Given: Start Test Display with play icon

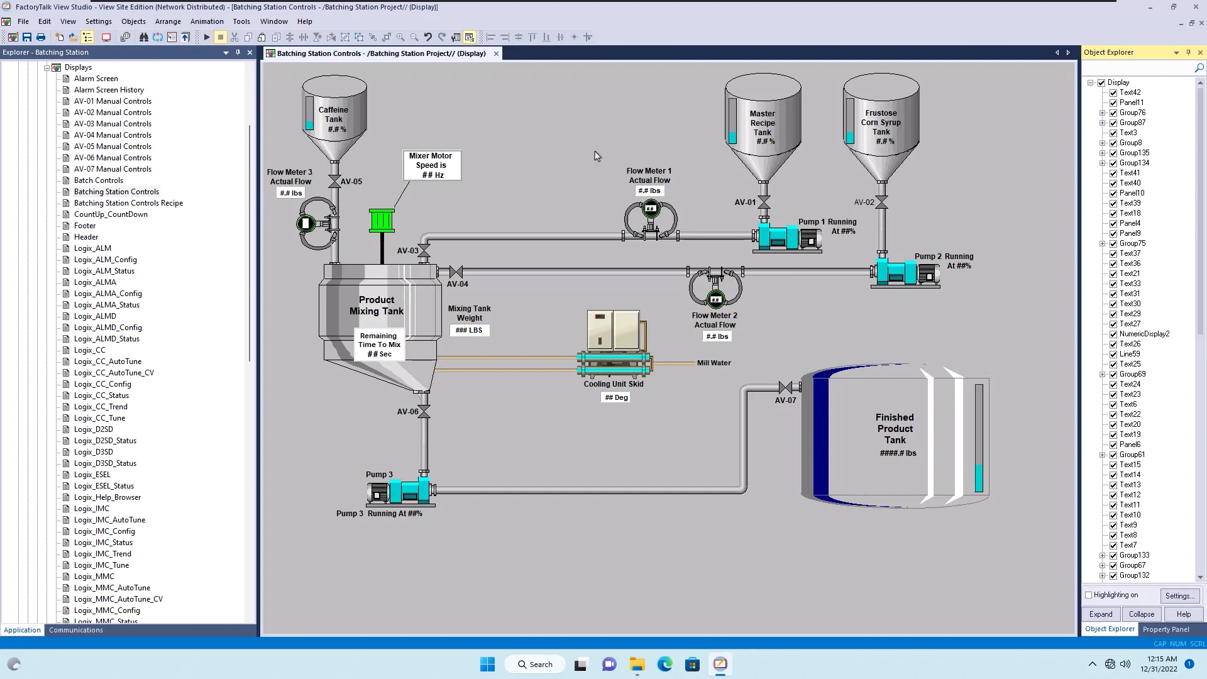Looking at the screenshot, I should pyautogui.click(x=206, y=37).
